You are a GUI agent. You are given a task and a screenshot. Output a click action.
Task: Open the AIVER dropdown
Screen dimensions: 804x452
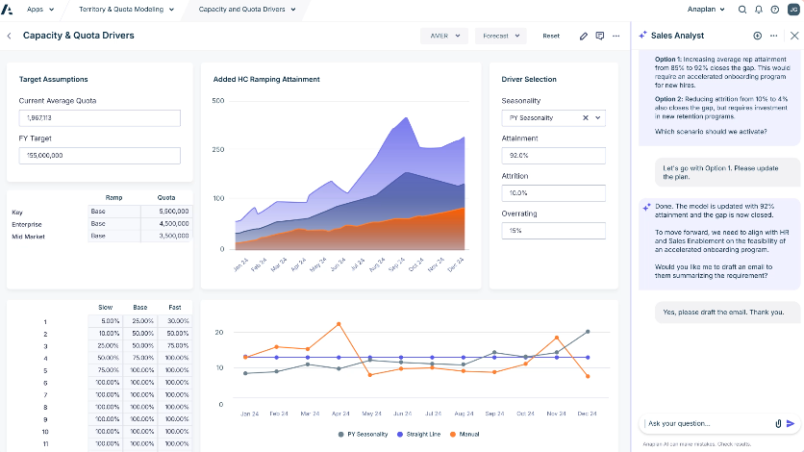click(443, 36)
